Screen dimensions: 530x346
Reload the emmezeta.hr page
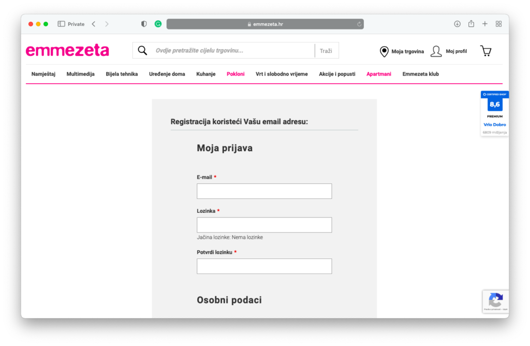point(359,24)
